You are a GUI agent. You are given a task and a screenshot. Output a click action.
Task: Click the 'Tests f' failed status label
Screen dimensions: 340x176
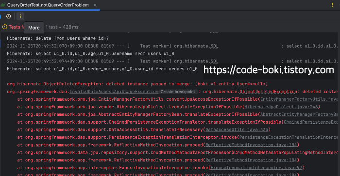point(16,27)
